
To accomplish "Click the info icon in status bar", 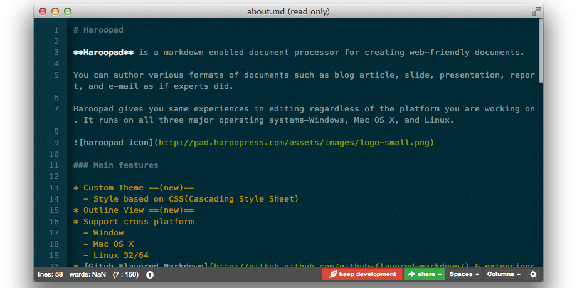I will 150,274.
